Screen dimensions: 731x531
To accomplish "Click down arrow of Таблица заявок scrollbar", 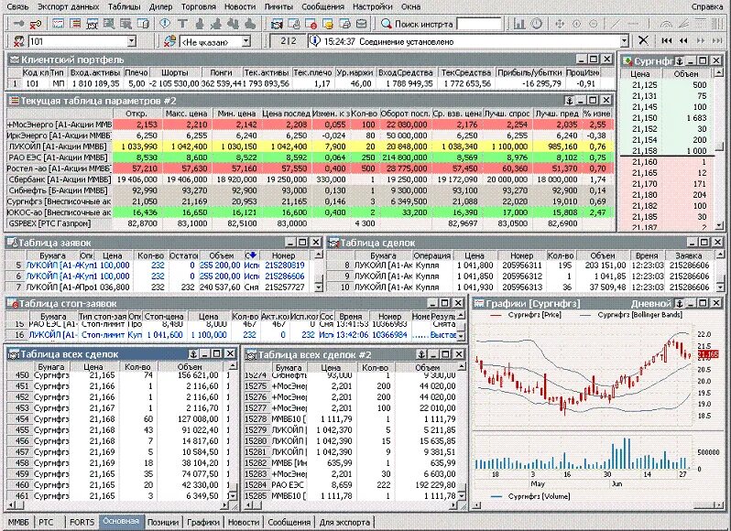I will pyautogui.click(x=319, y=287).
